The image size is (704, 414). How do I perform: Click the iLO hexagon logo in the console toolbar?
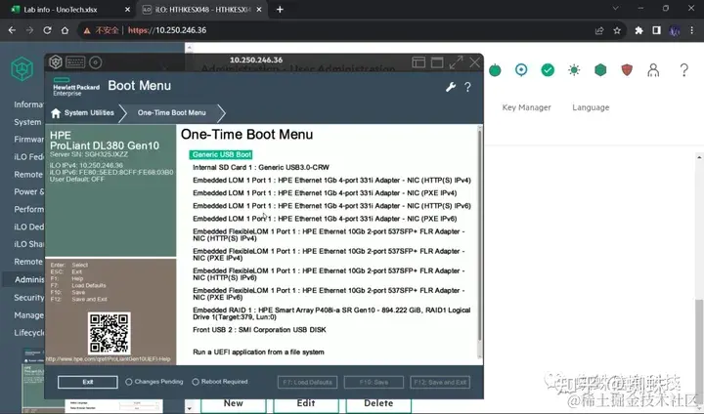coord(56,62)
